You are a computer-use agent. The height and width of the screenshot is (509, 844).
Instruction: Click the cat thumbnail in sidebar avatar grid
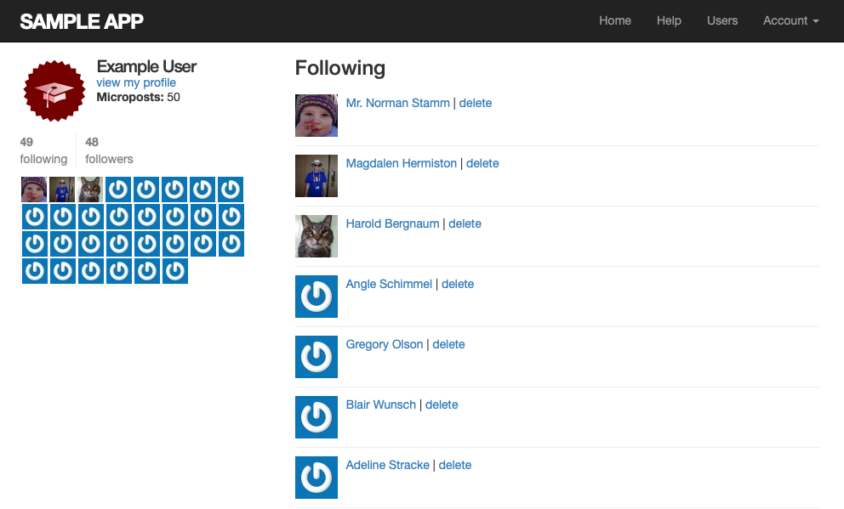click(90, 189)
